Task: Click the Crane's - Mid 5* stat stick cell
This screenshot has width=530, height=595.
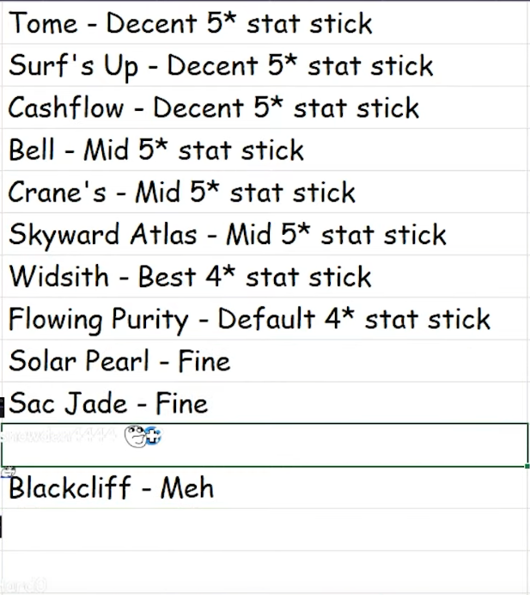Action: 265,192
